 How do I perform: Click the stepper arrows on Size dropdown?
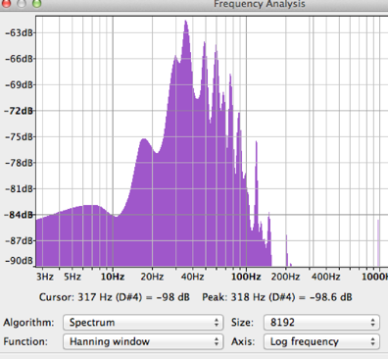tap(372, 323)
